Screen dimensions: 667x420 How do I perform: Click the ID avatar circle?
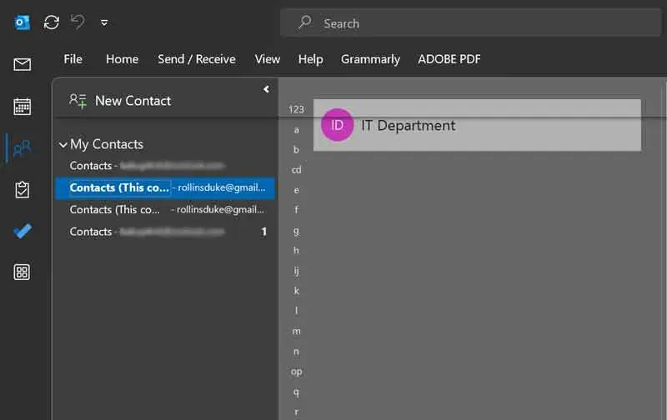338,125
